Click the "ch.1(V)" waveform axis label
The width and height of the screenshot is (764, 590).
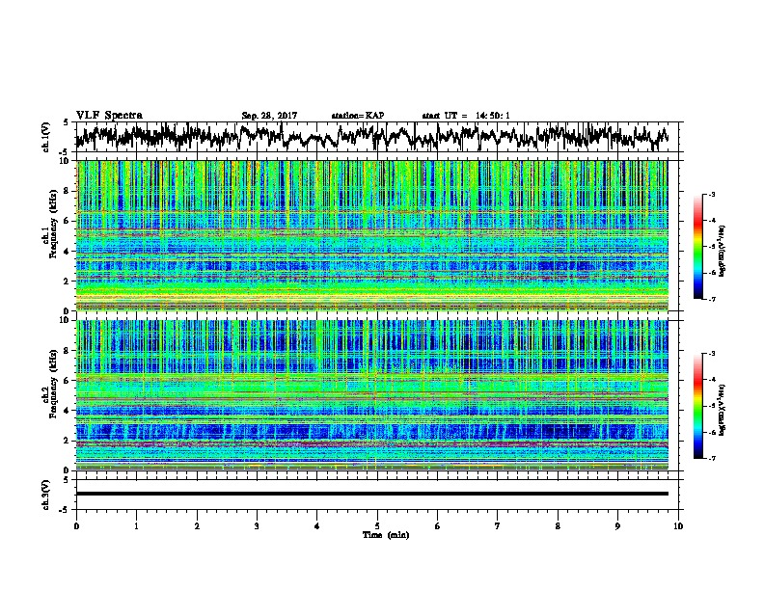(x=45, y=137)
